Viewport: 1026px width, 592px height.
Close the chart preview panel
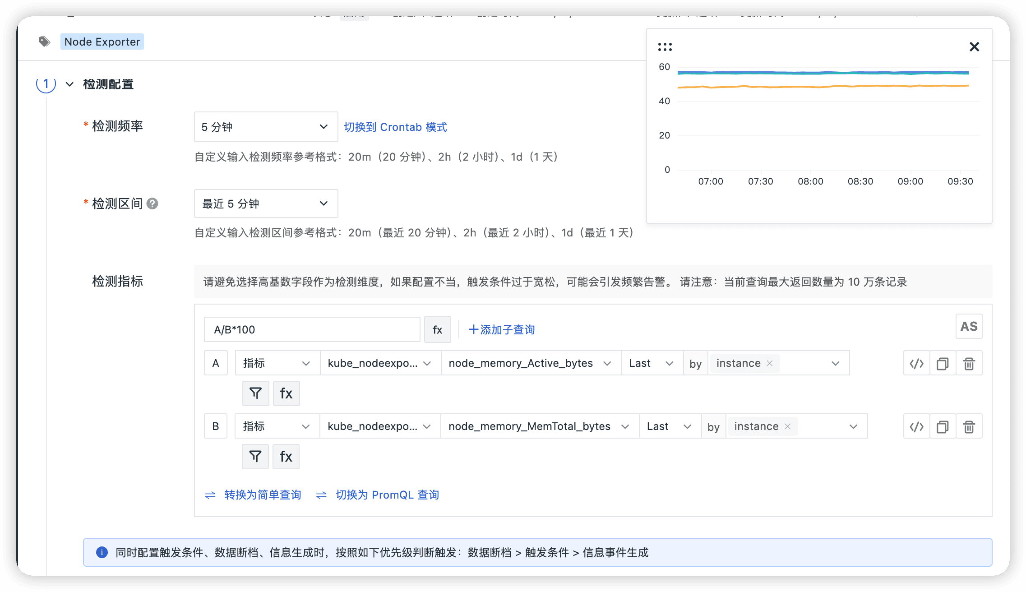(x=974, y=47)
